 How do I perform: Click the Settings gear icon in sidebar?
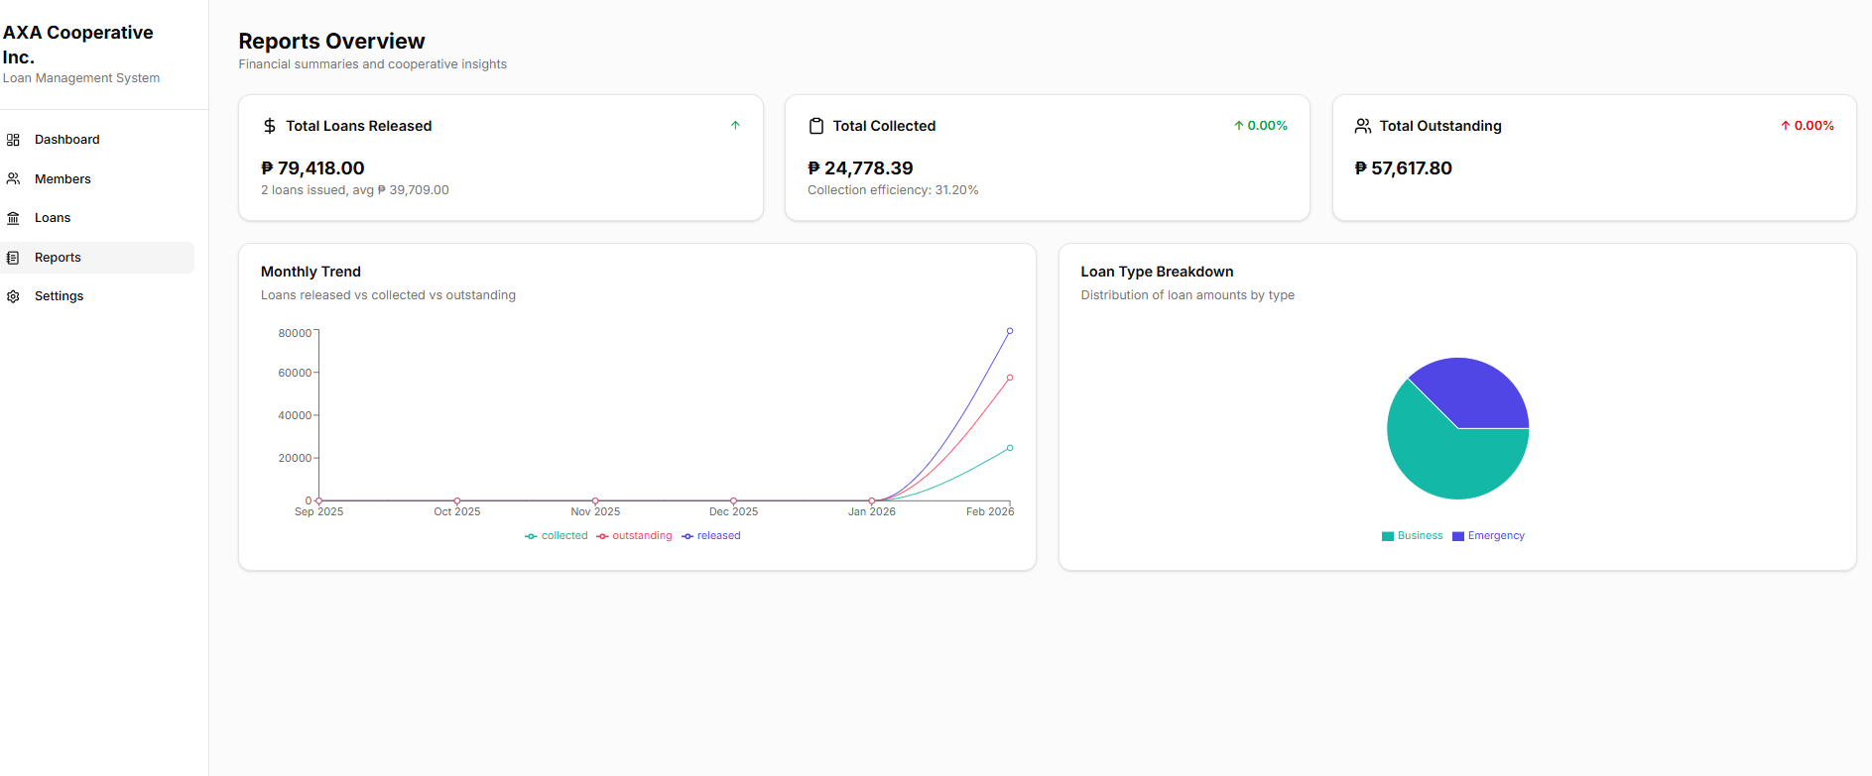pos(13,296)
